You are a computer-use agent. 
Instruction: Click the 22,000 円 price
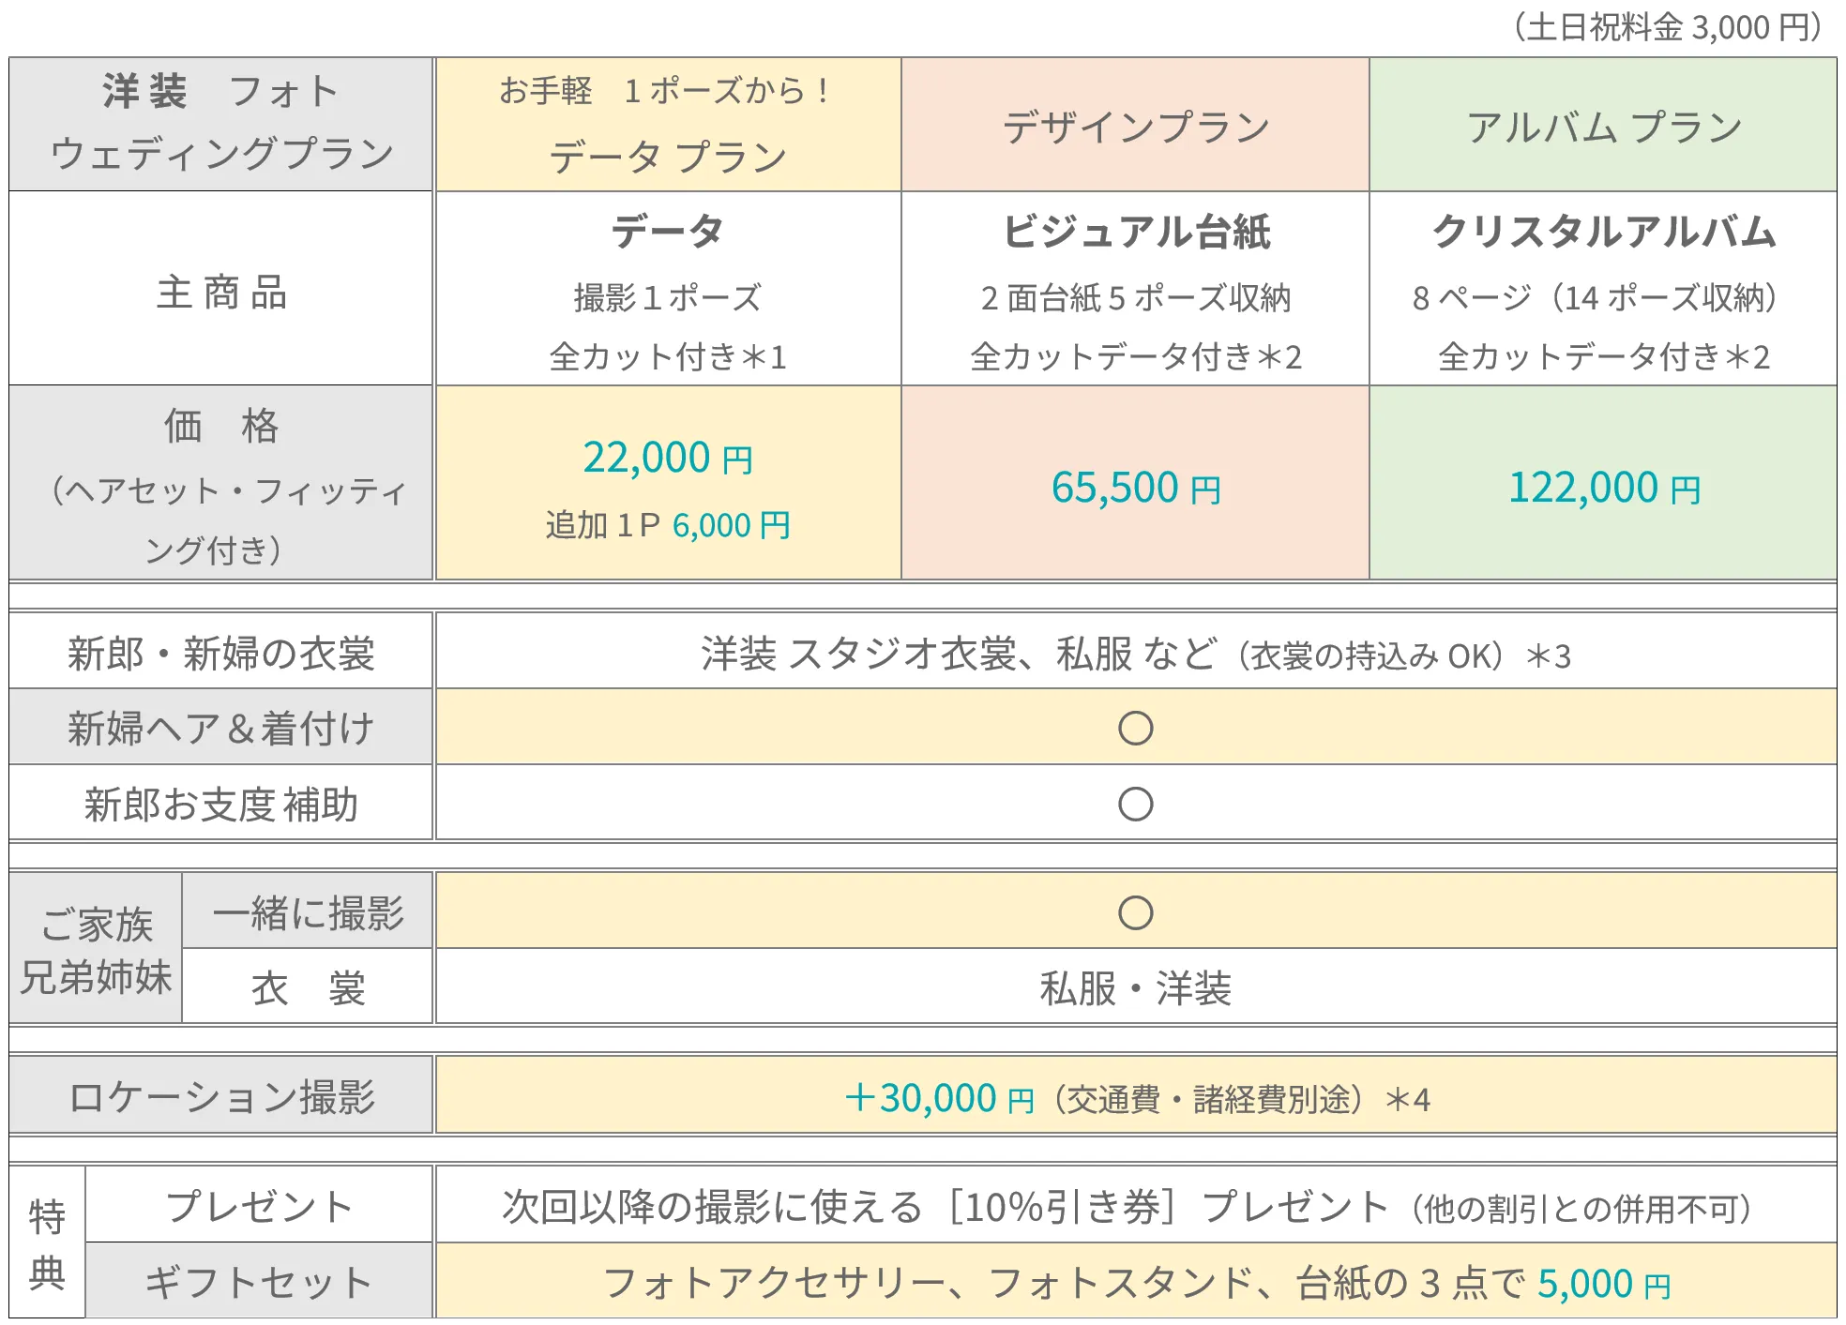[x=667, y=459]
